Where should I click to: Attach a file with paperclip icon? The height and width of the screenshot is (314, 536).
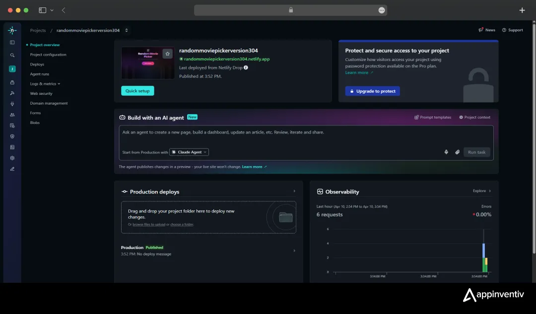point(458,152)
